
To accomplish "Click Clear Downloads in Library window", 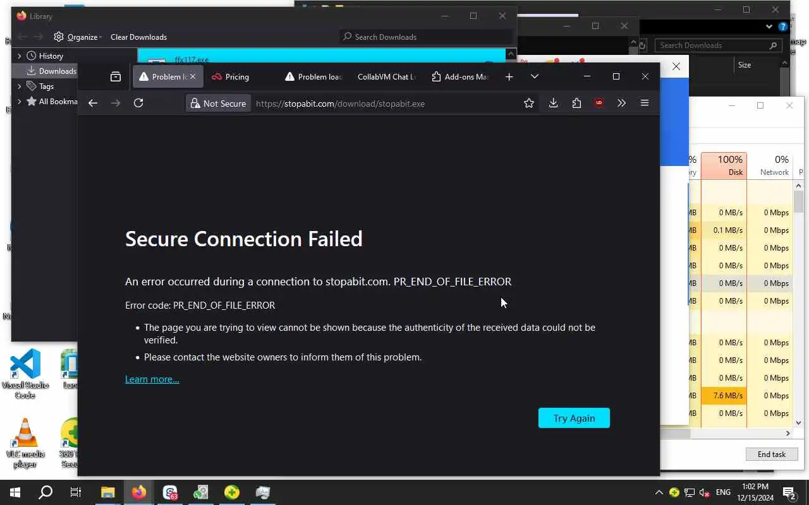I will tap(138, 37).
